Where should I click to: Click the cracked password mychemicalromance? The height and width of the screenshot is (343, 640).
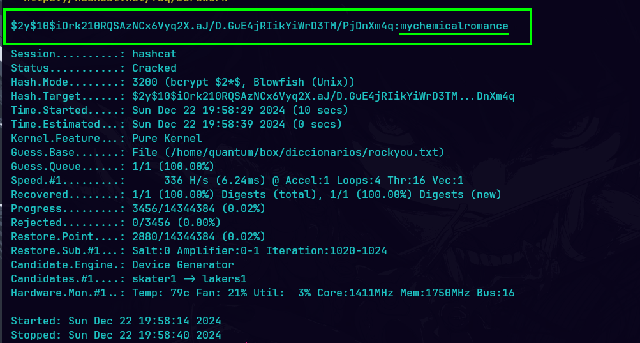(x=454, y=26)
